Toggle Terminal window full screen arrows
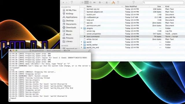 point(89,51)
